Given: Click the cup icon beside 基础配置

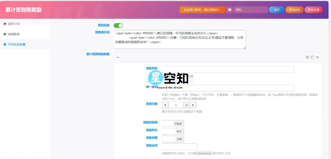Looking at the screenshot, I should [x=5, y=34].
